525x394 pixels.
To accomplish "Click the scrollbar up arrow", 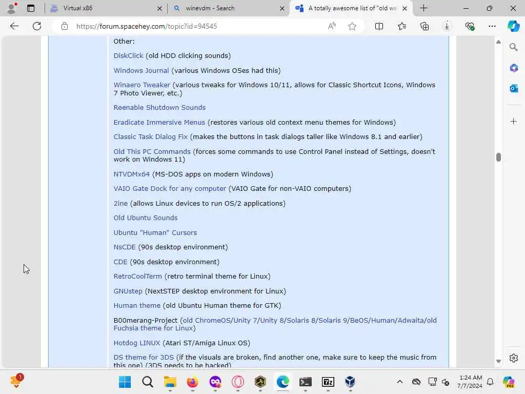I will click(x=498, y=42).
